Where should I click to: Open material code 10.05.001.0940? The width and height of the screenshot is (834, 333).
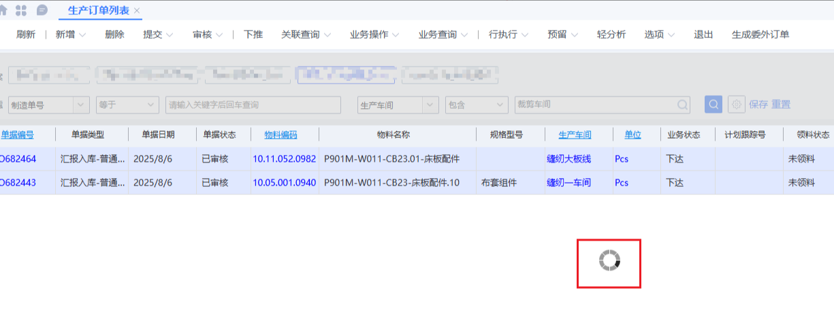(x=285, y=183)
